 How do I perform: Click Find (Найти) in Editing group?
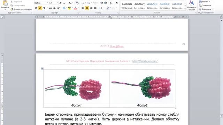coord(205,2)
